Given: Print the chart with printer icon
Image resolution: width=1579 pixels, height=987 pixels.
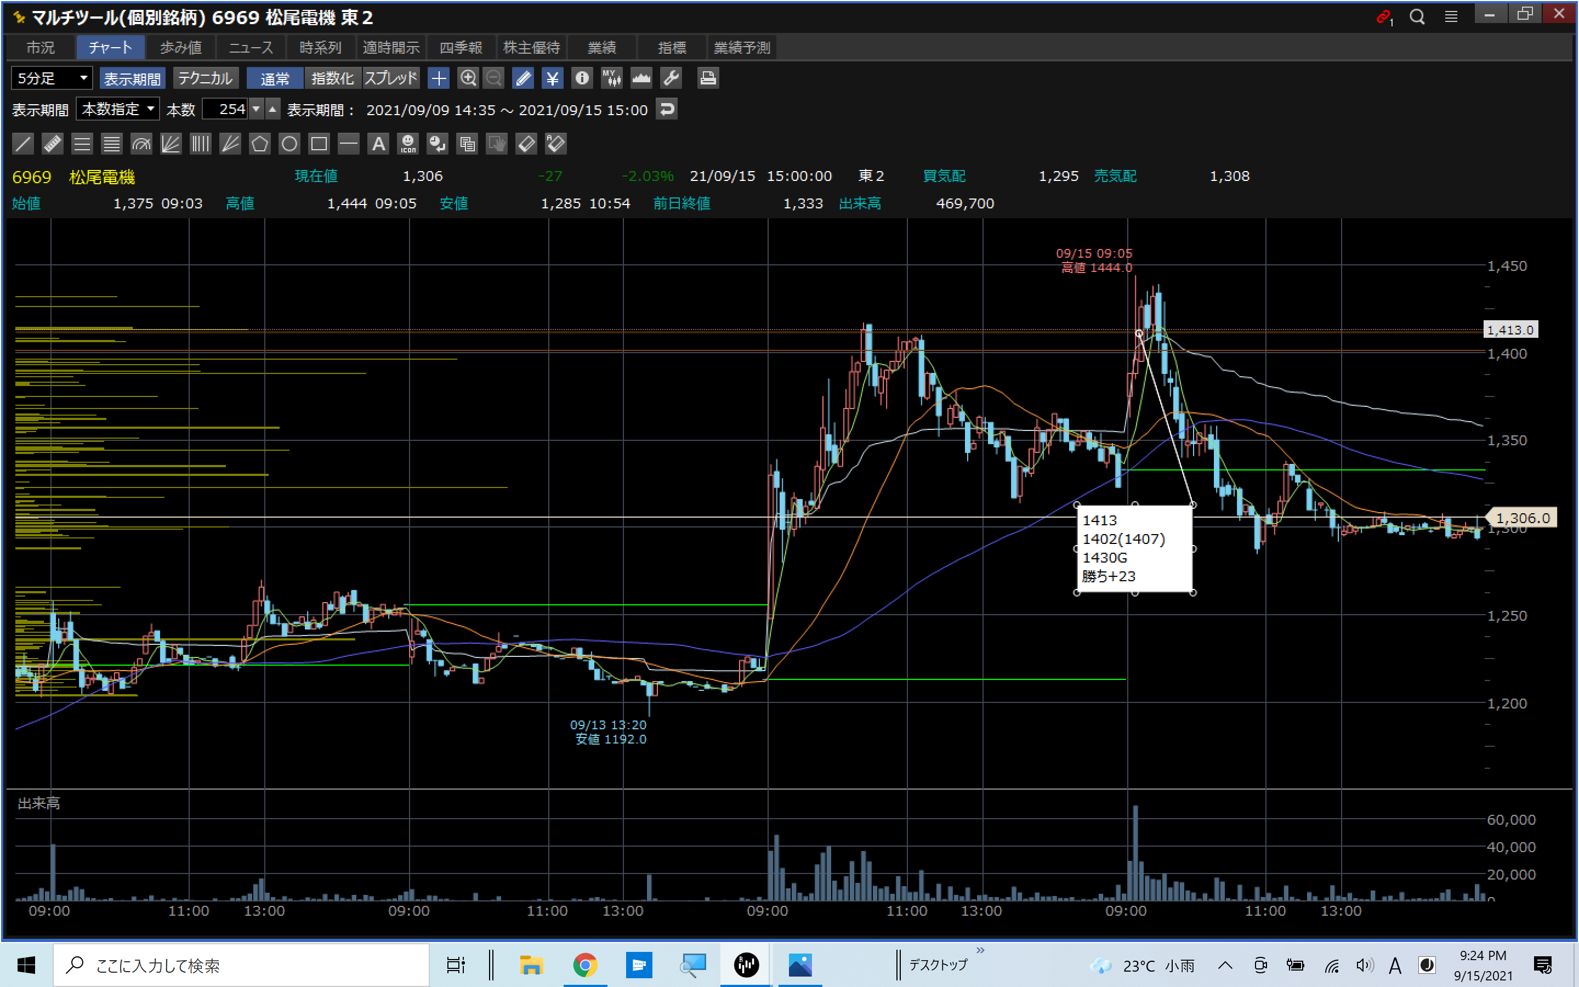Looking at the screenshot, I should click(x=708, y=78).
